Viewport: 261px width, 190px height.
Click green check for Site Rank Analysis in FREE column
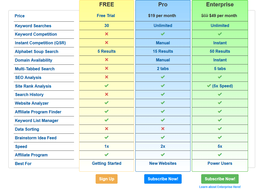[107, 86]
